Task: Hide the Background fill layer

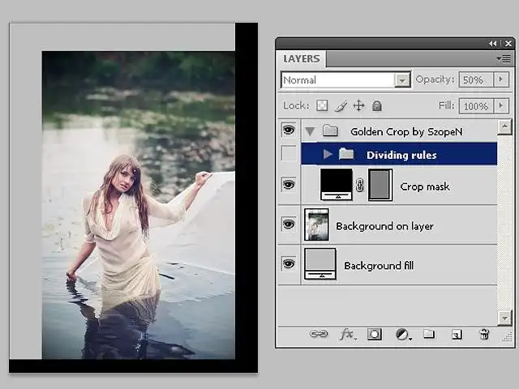Action: click(289, 264)
